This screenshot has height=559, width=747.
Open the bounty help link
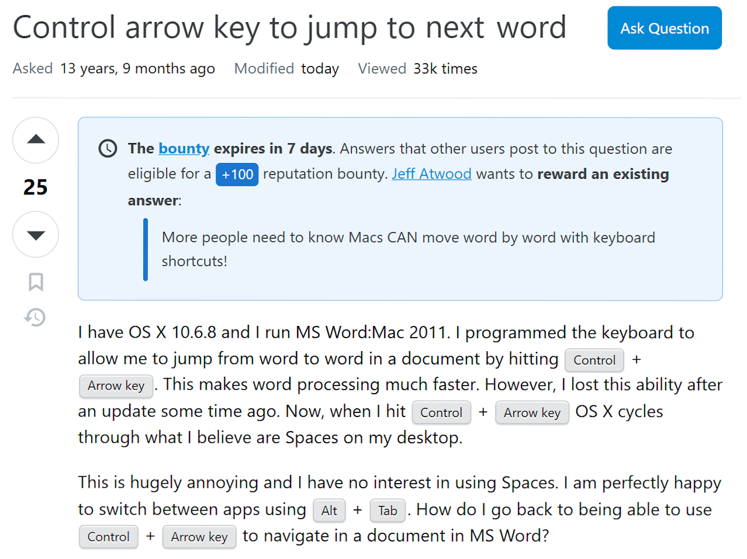[x=184, y=148]
